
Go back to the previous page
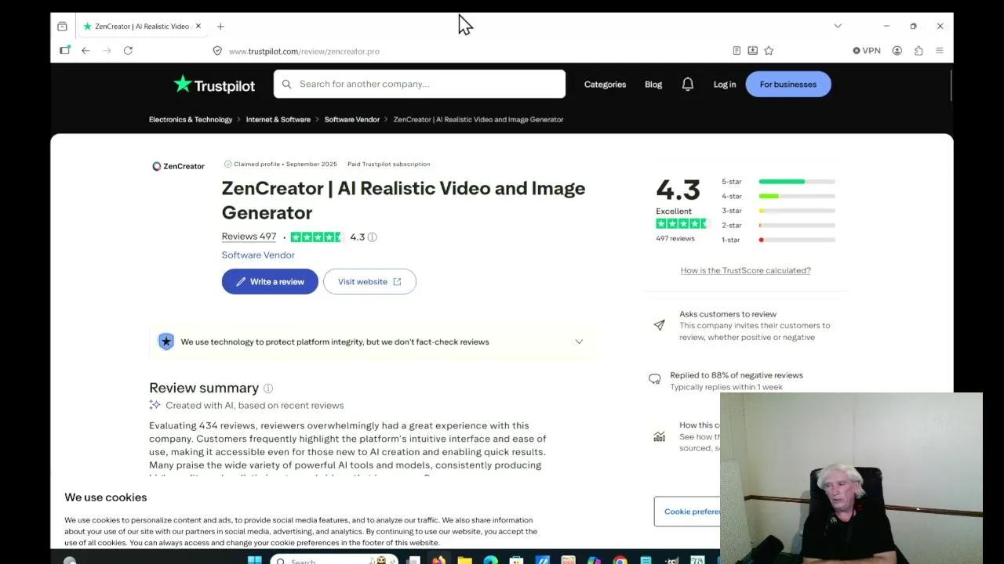[85, 51]
